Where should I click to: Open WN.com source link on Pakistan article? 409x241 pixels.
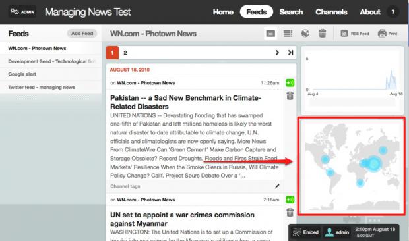pos(146,83)
